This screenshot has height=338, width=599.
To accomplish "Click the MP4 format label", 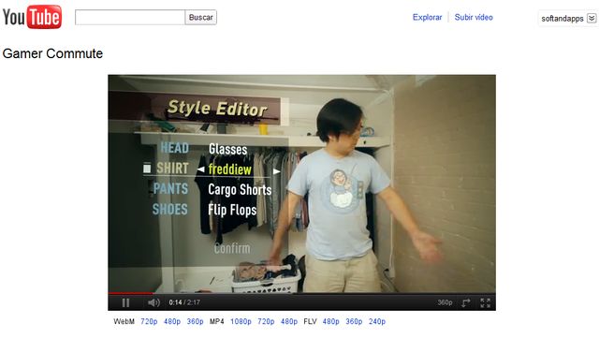I will [216, 321].
